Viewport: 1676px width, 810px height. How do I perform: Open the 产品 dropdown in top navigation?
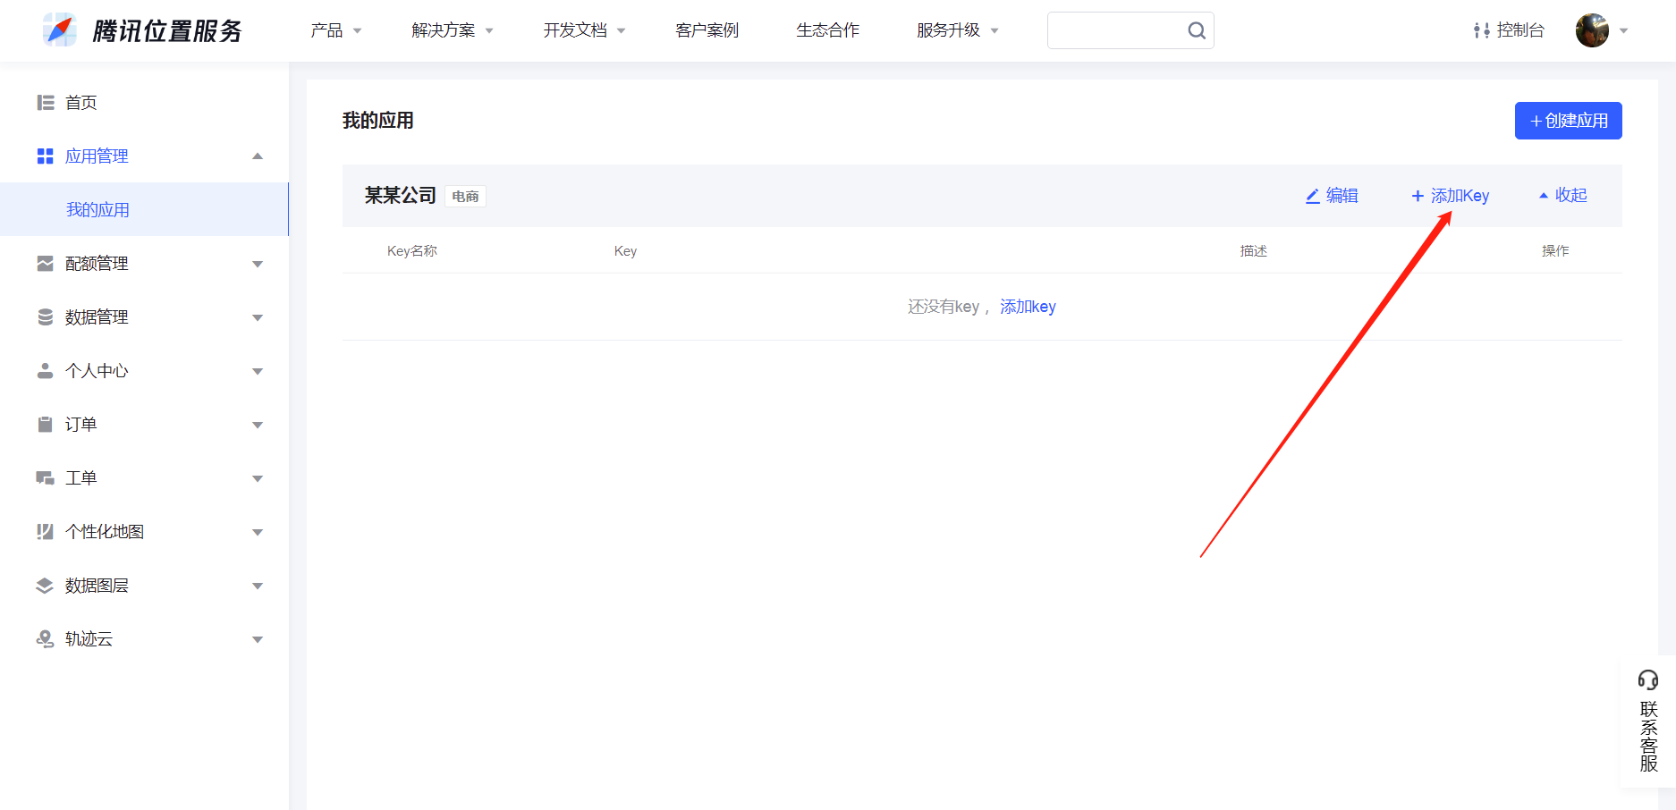(335, 30)
